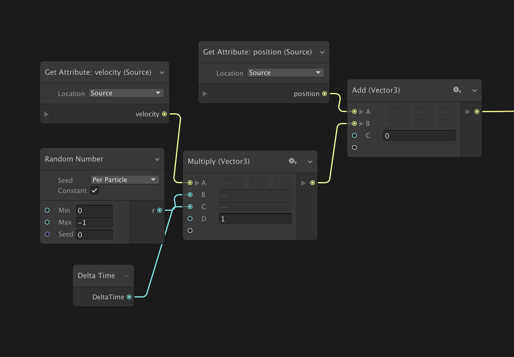The height and width of the screenshot is (357, 514).
Task: Click the Max value field in Random Number
Action: point(94,222)
